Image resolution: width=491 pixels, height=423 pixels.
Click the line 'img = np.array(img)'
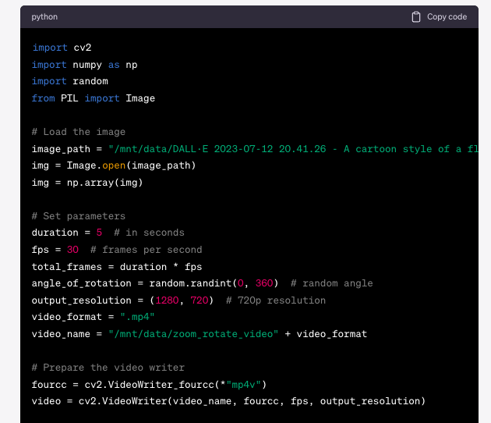pyautogui.click(x=87, y=183)
